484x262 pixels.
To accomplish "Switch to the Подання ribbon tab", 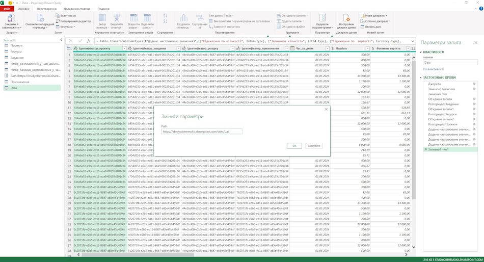I will tap(103, 9).
